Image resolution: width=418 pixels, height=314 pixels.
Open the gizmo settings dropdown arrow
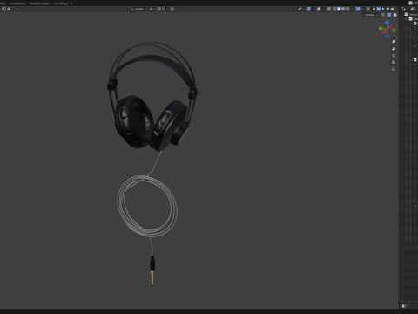313,9
